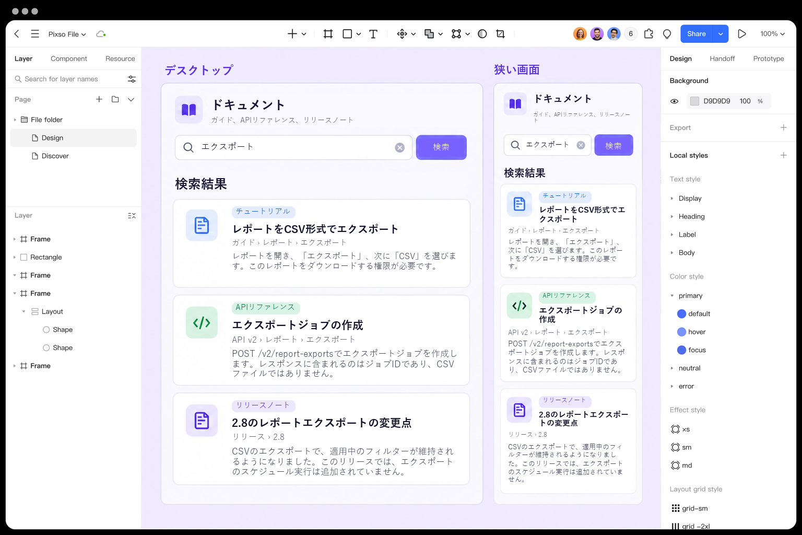Open the Handoff tab
The width and height of the screenshot is (802, 535).
pos(722,59)
